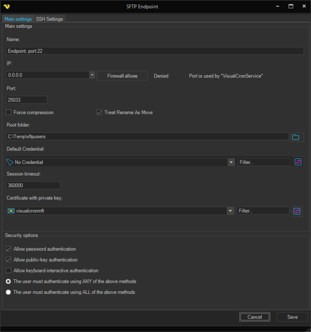Screen dimensions: 311x332
Task: Open the Certificate manage icon
Action: tap(297, 211)
